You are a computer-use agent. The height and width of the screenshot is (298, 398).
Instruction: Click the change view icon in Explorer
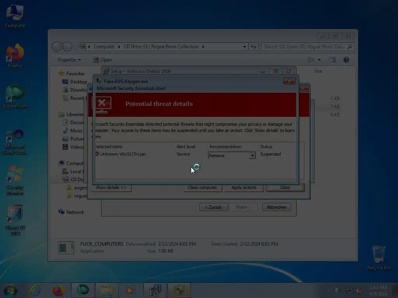(x=311, y=60)
